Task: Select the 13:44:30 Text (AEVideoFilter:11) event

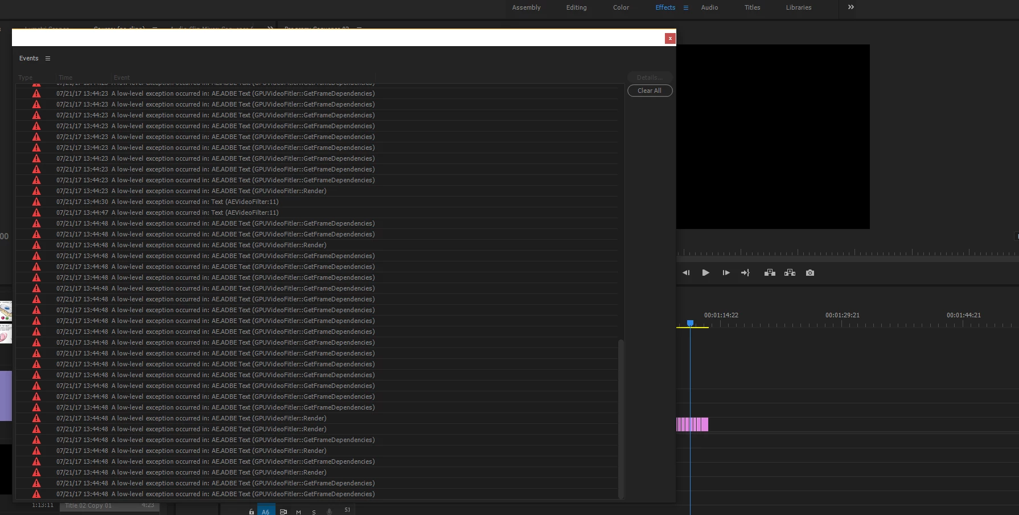Action: (317, 202)
